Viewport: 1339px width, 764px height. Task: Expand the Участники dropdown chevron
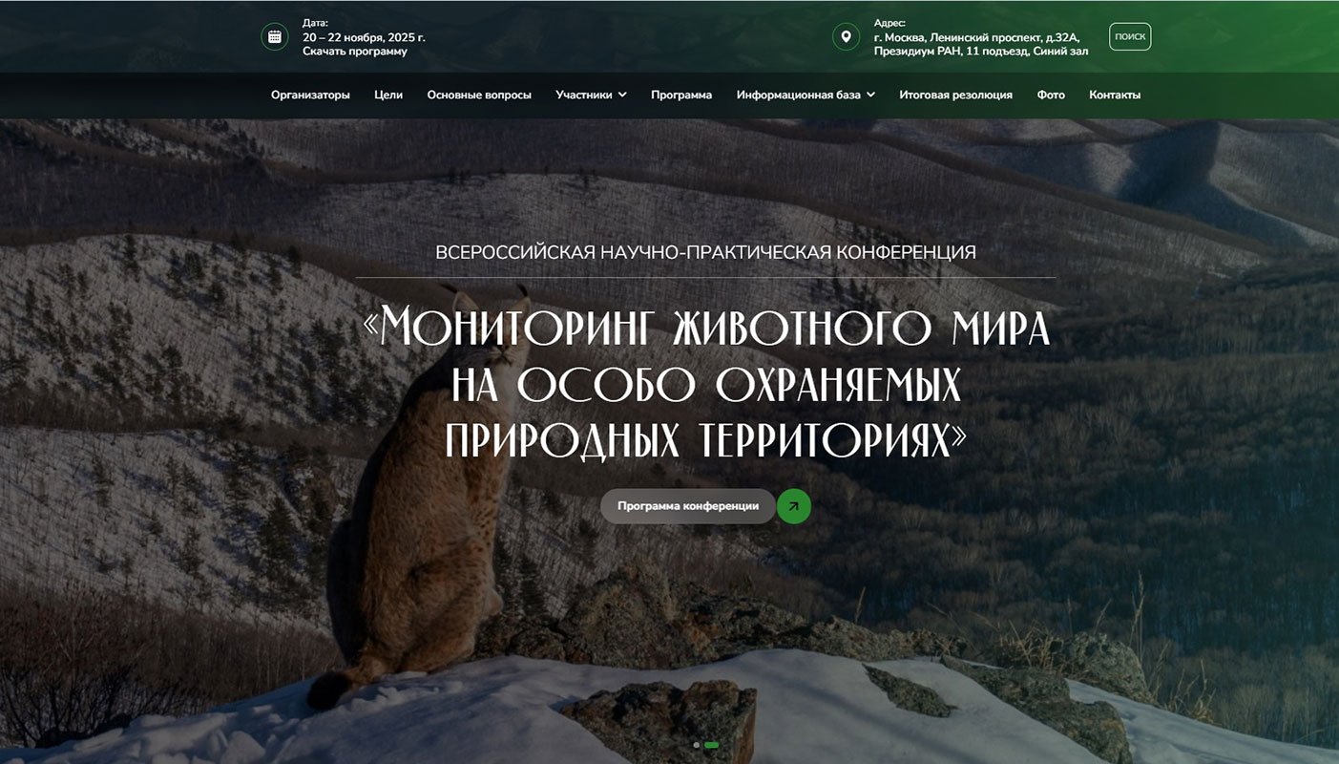622,95
